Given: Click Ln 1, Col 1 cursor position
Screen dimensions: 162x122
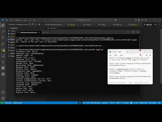Looking at the screenshot, I should point(92,103).
